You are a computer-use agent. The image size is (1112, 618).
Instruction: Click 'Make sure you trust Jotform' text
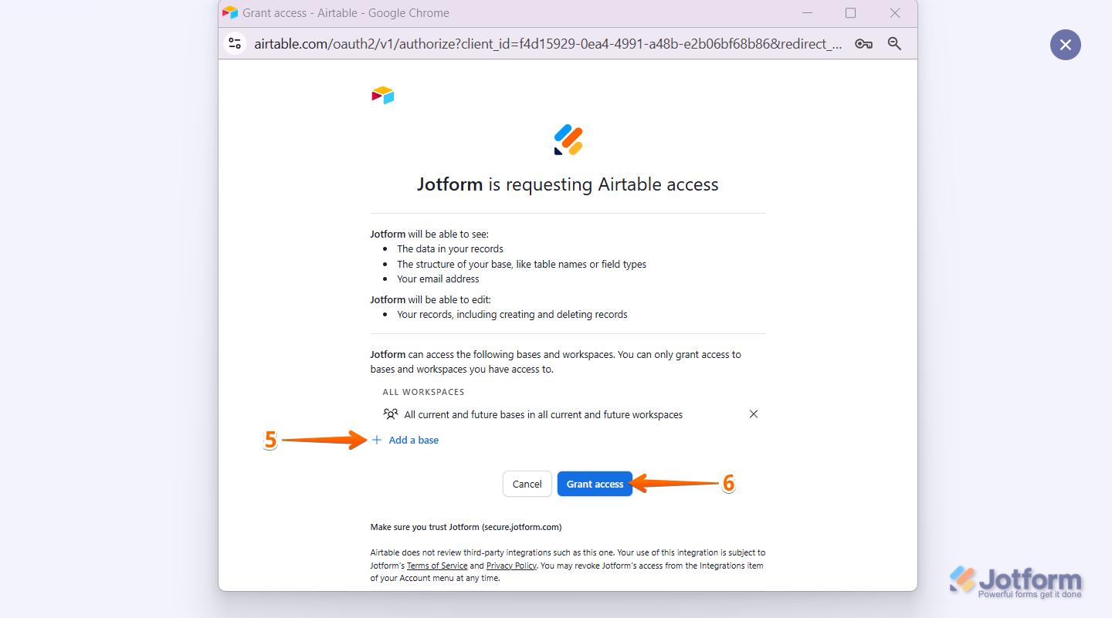[x=466, y=527]
